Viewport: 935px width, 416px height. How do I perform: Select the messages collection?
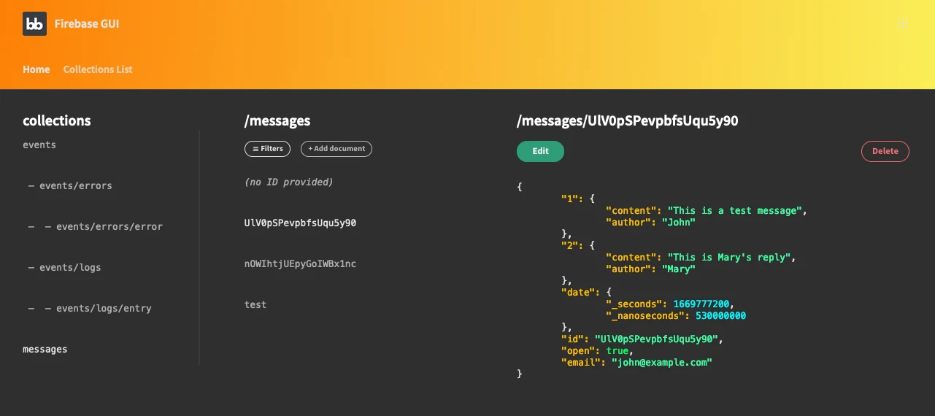45,349
